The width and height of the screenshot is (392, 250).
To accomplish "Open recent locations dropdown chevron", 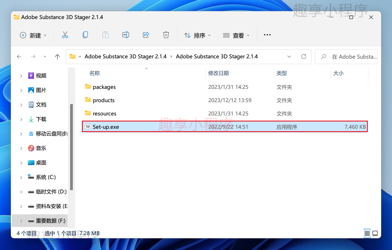I will [x=45, y=57].
